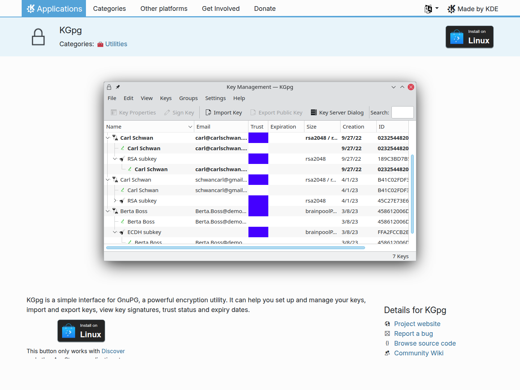This screenshot has width=520, height=390.
Task: Collapse the RSA subkey created 9/27/22
Action: (115, 159)
